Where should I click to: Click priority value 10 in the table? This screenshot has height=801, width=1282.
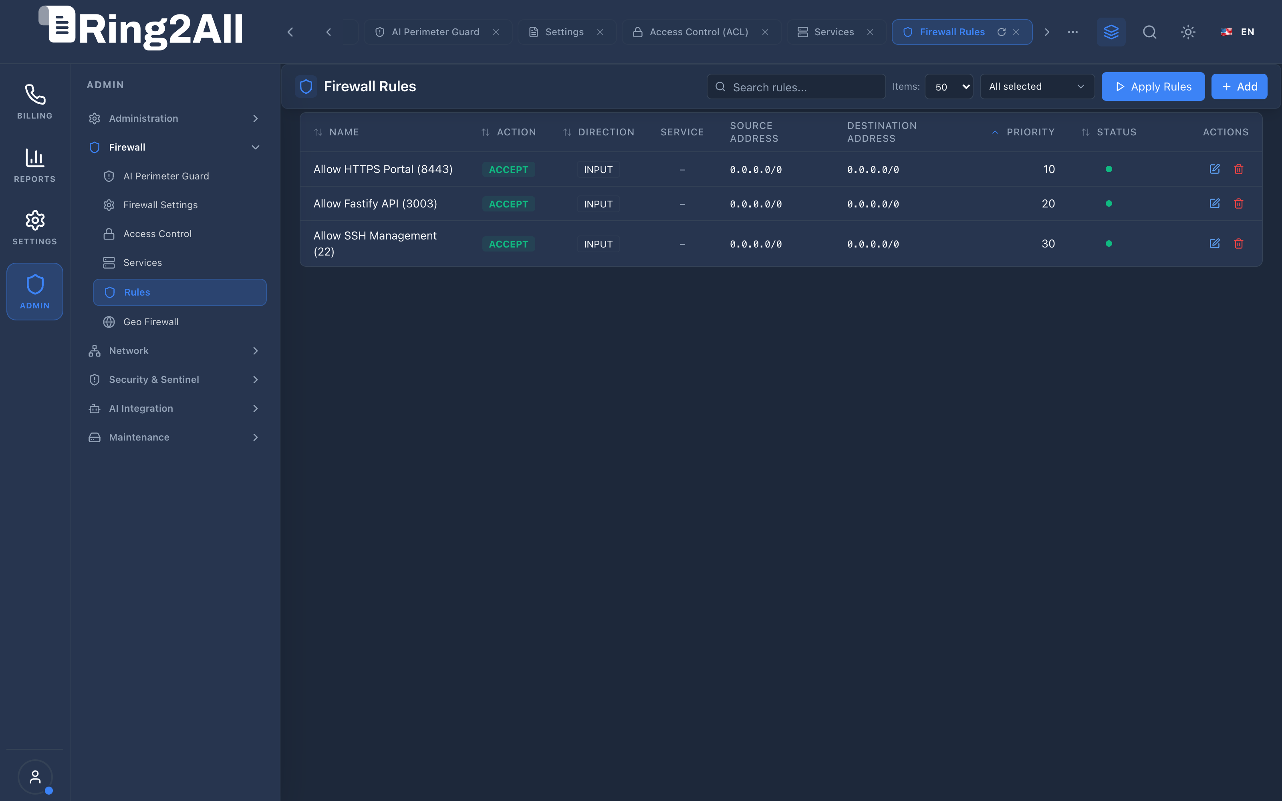(1048, 169)
